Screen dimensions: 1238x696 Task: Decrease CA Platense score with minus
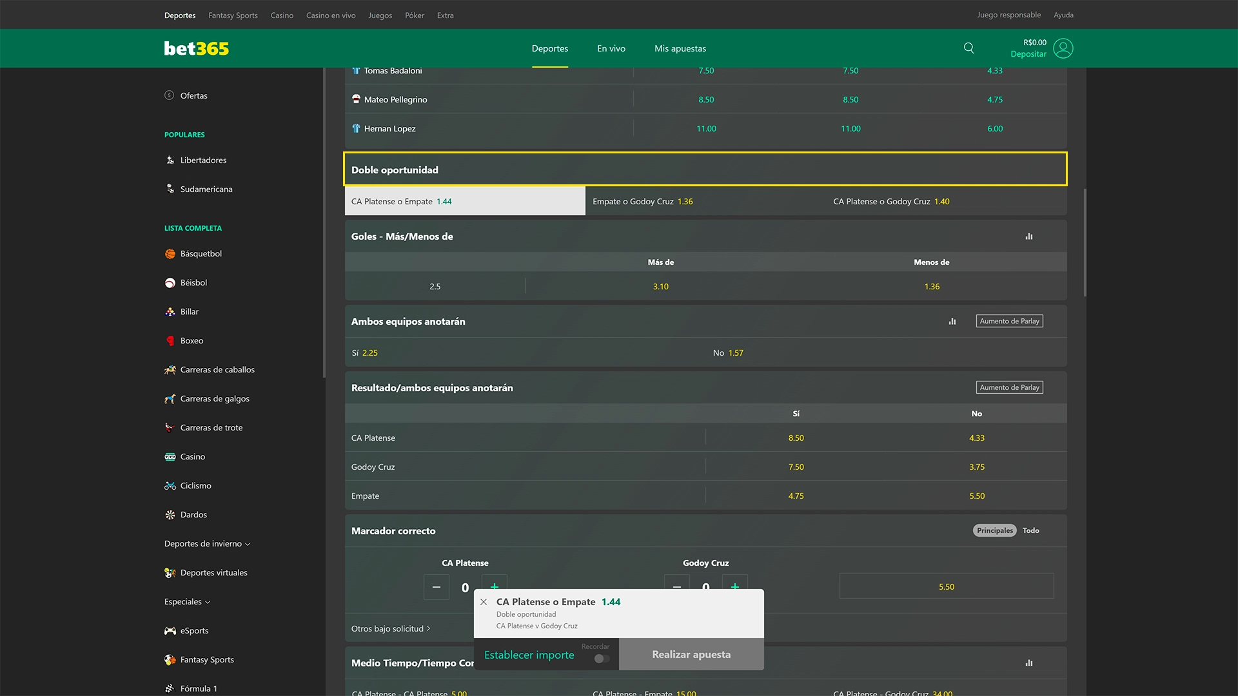click(x=437, y=587)
